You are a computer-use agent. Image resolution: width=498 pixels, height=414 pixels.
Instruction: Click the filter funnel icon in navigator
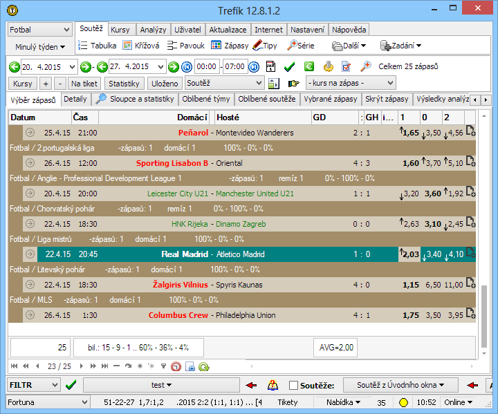pos(163,366)
